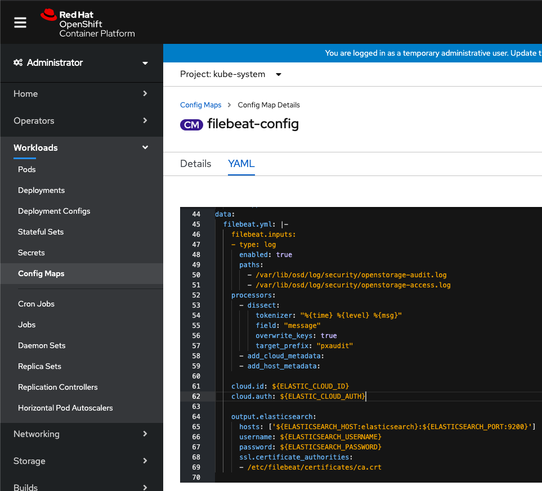Image resolution: width=542 pixels, height=491 pixels.
Task: Open the Administrator perspective dropdown
Action: pyautogui.click(x=81, y=63)
